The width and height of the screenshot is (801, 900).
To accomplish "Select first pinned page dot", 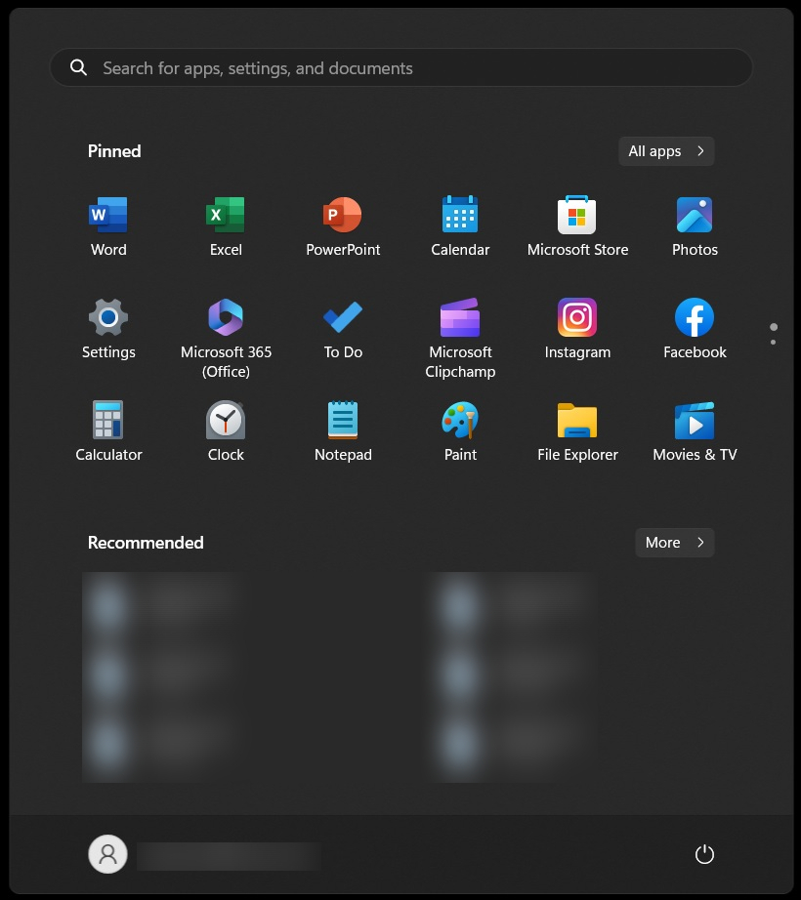I will click(774, 327).
